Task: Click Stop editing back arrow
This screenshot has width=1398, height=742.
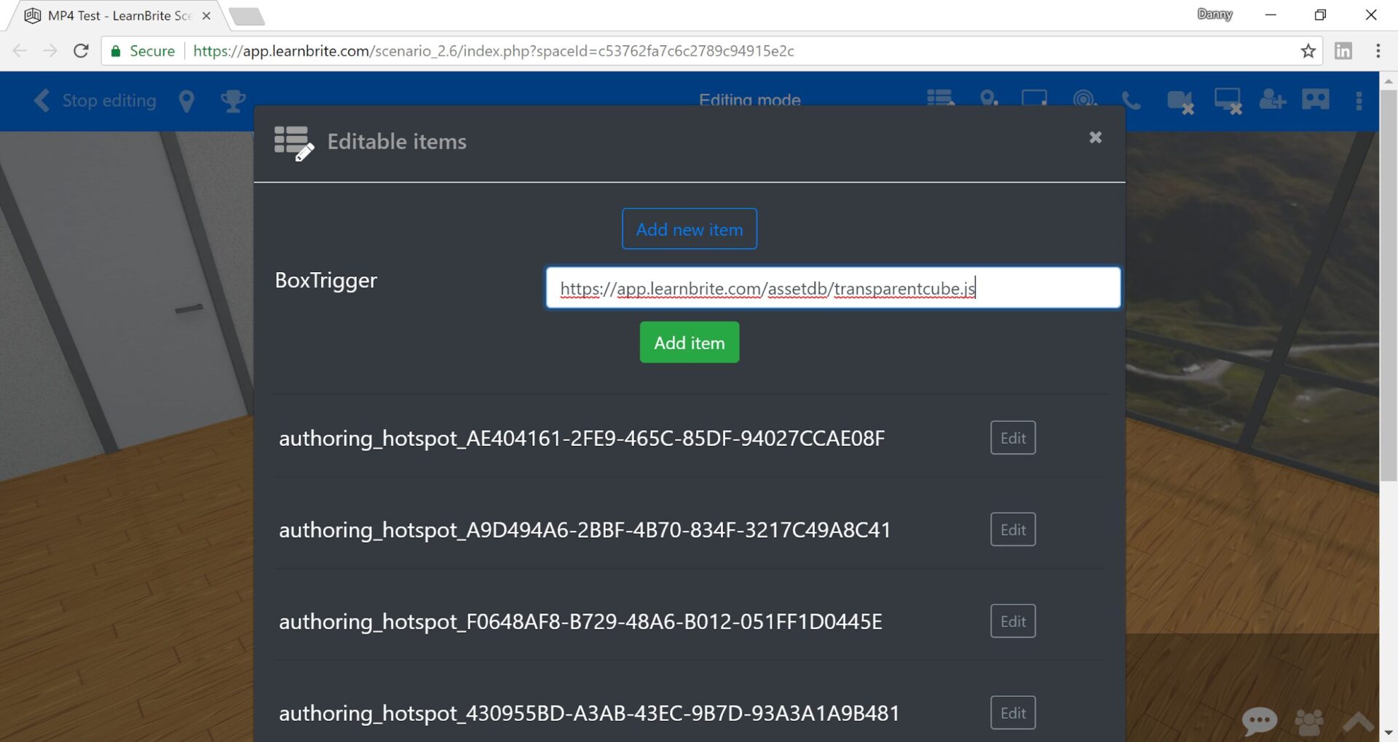Action: click(x=42, y=100)
